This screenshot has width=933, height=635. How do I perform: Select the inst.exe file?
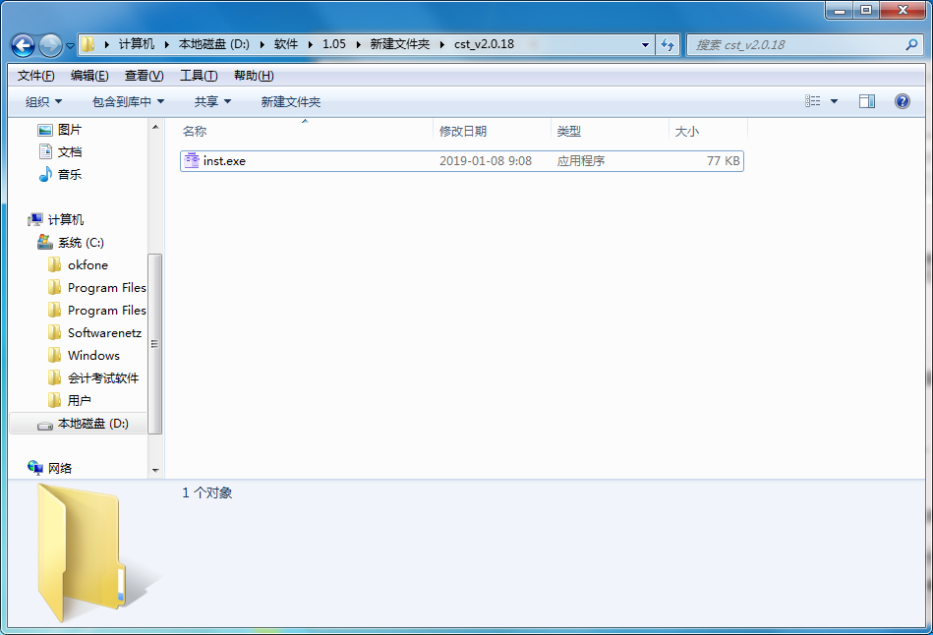(462, 161)
